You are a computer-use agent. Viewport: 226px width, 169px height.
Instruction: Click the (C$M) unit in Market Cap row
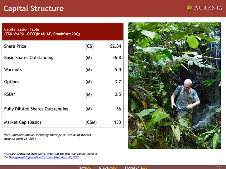[91, 122]
